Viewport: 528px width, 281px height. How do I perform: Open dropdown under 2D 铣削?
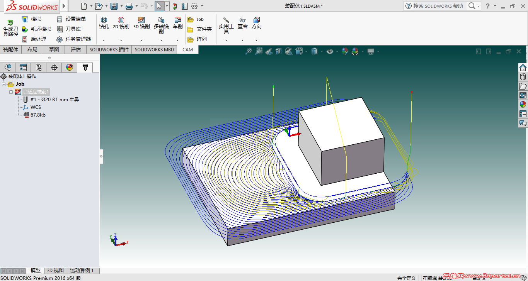[x=121, y=40]
